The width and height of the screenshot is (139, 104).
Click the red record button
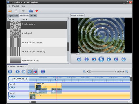point(36,11)
